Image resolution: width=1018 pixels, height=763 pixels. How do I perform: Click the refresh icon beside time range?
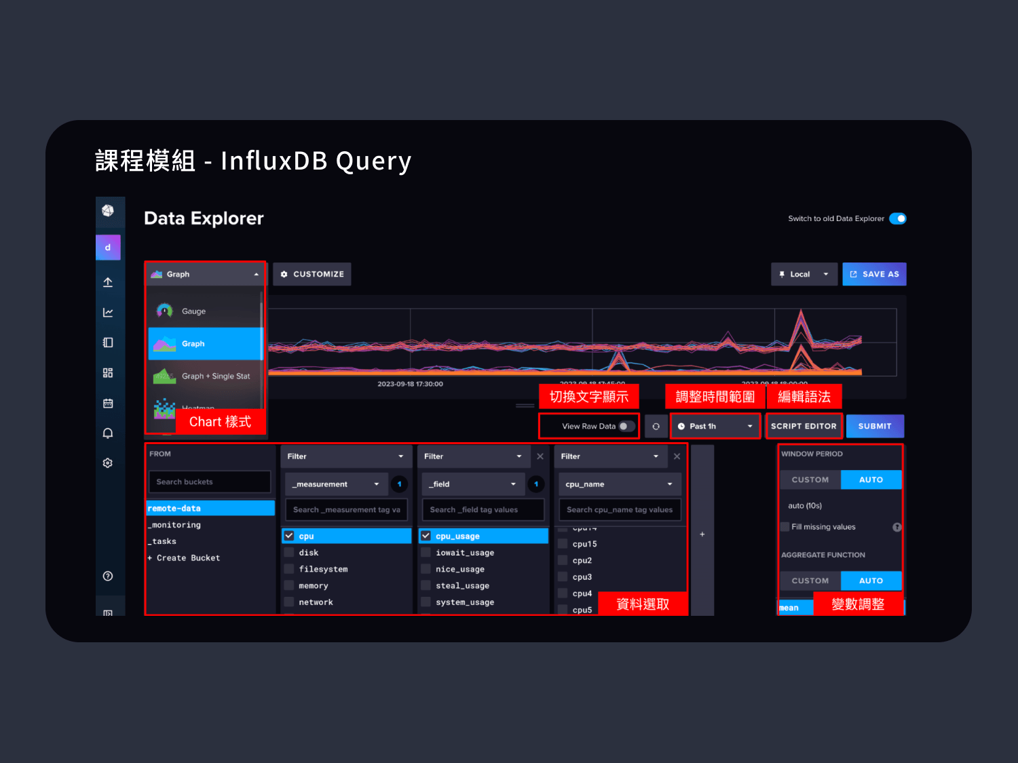click(656, 427)
